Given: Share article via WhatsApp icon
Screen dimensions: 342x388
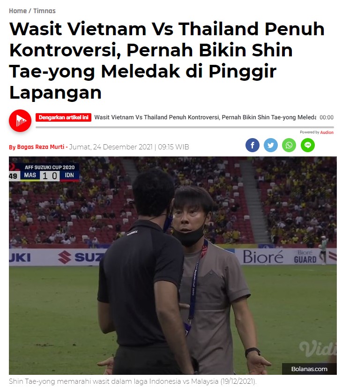Looking at the screenshot, I should pyautogui.click(x=289, y=145).
